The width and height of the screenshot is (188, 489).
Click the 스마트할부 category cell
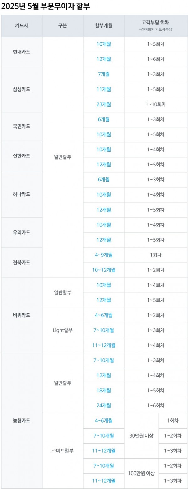click(63, 450)
